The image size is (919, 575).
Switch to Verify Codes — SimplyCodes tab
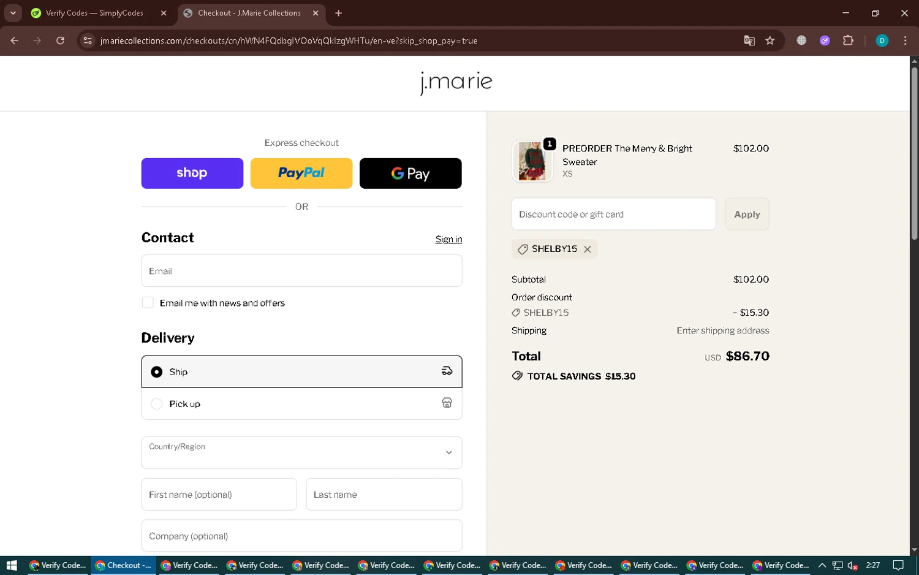point(94,13)
